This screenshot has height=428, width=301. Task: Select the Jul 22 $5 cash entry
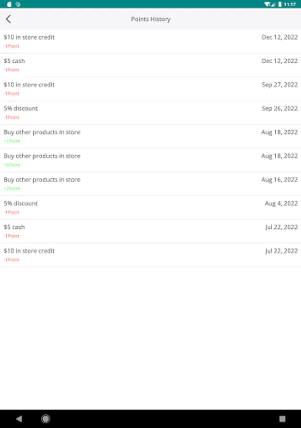[x=150, y=232]
